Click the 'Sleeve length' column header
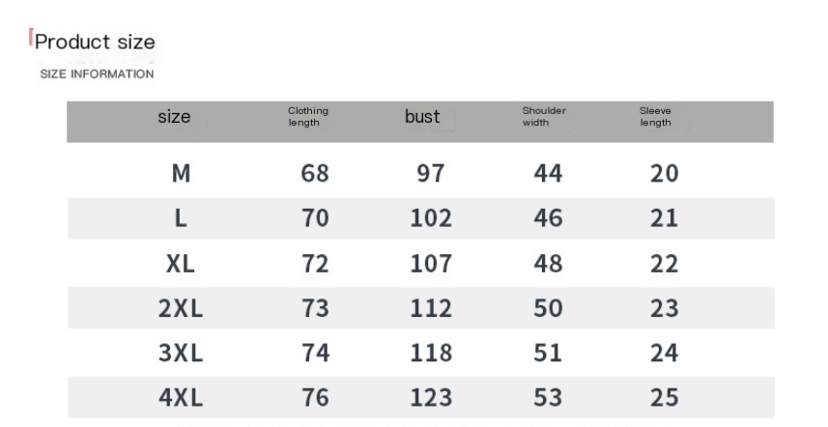Screen dimensions: 828x427 point(655,117)
